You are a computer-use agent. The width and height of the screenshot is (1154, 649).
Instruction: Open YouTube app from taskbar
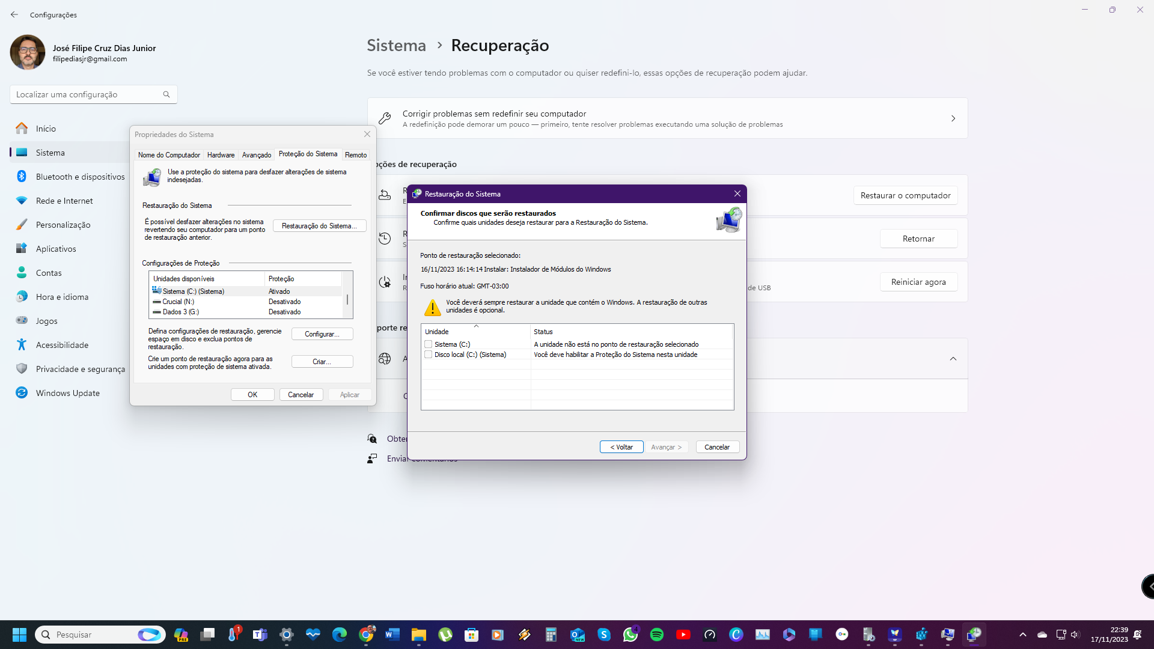point(683,635)
